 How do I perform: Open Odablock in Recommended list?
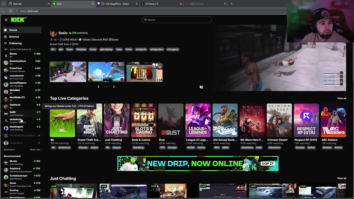click(x=22, y=170)
